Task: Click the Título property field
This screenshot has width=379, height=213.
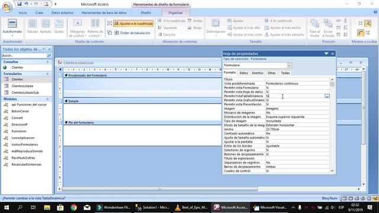Action: (297, 79)
